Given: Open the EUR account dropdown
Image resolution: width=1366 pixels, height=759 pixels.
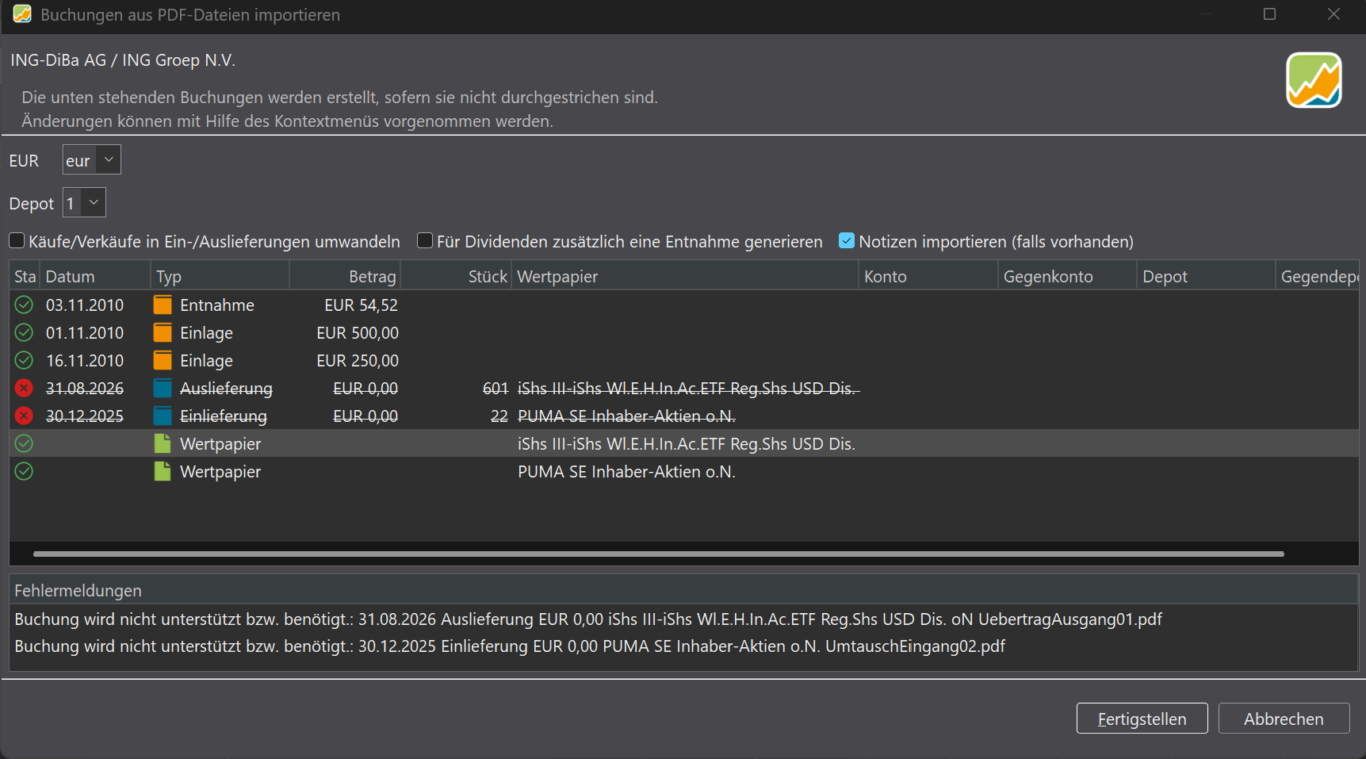Looking at the screenshot, I should pos(92,160).
